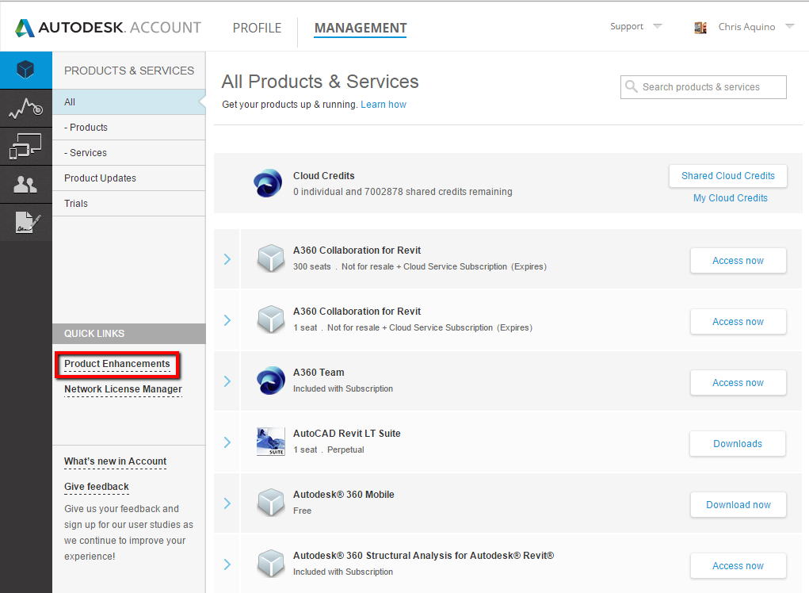Open What's new in Account link
The height and width of the screenshot is (593, 809).
pos(115,461)
